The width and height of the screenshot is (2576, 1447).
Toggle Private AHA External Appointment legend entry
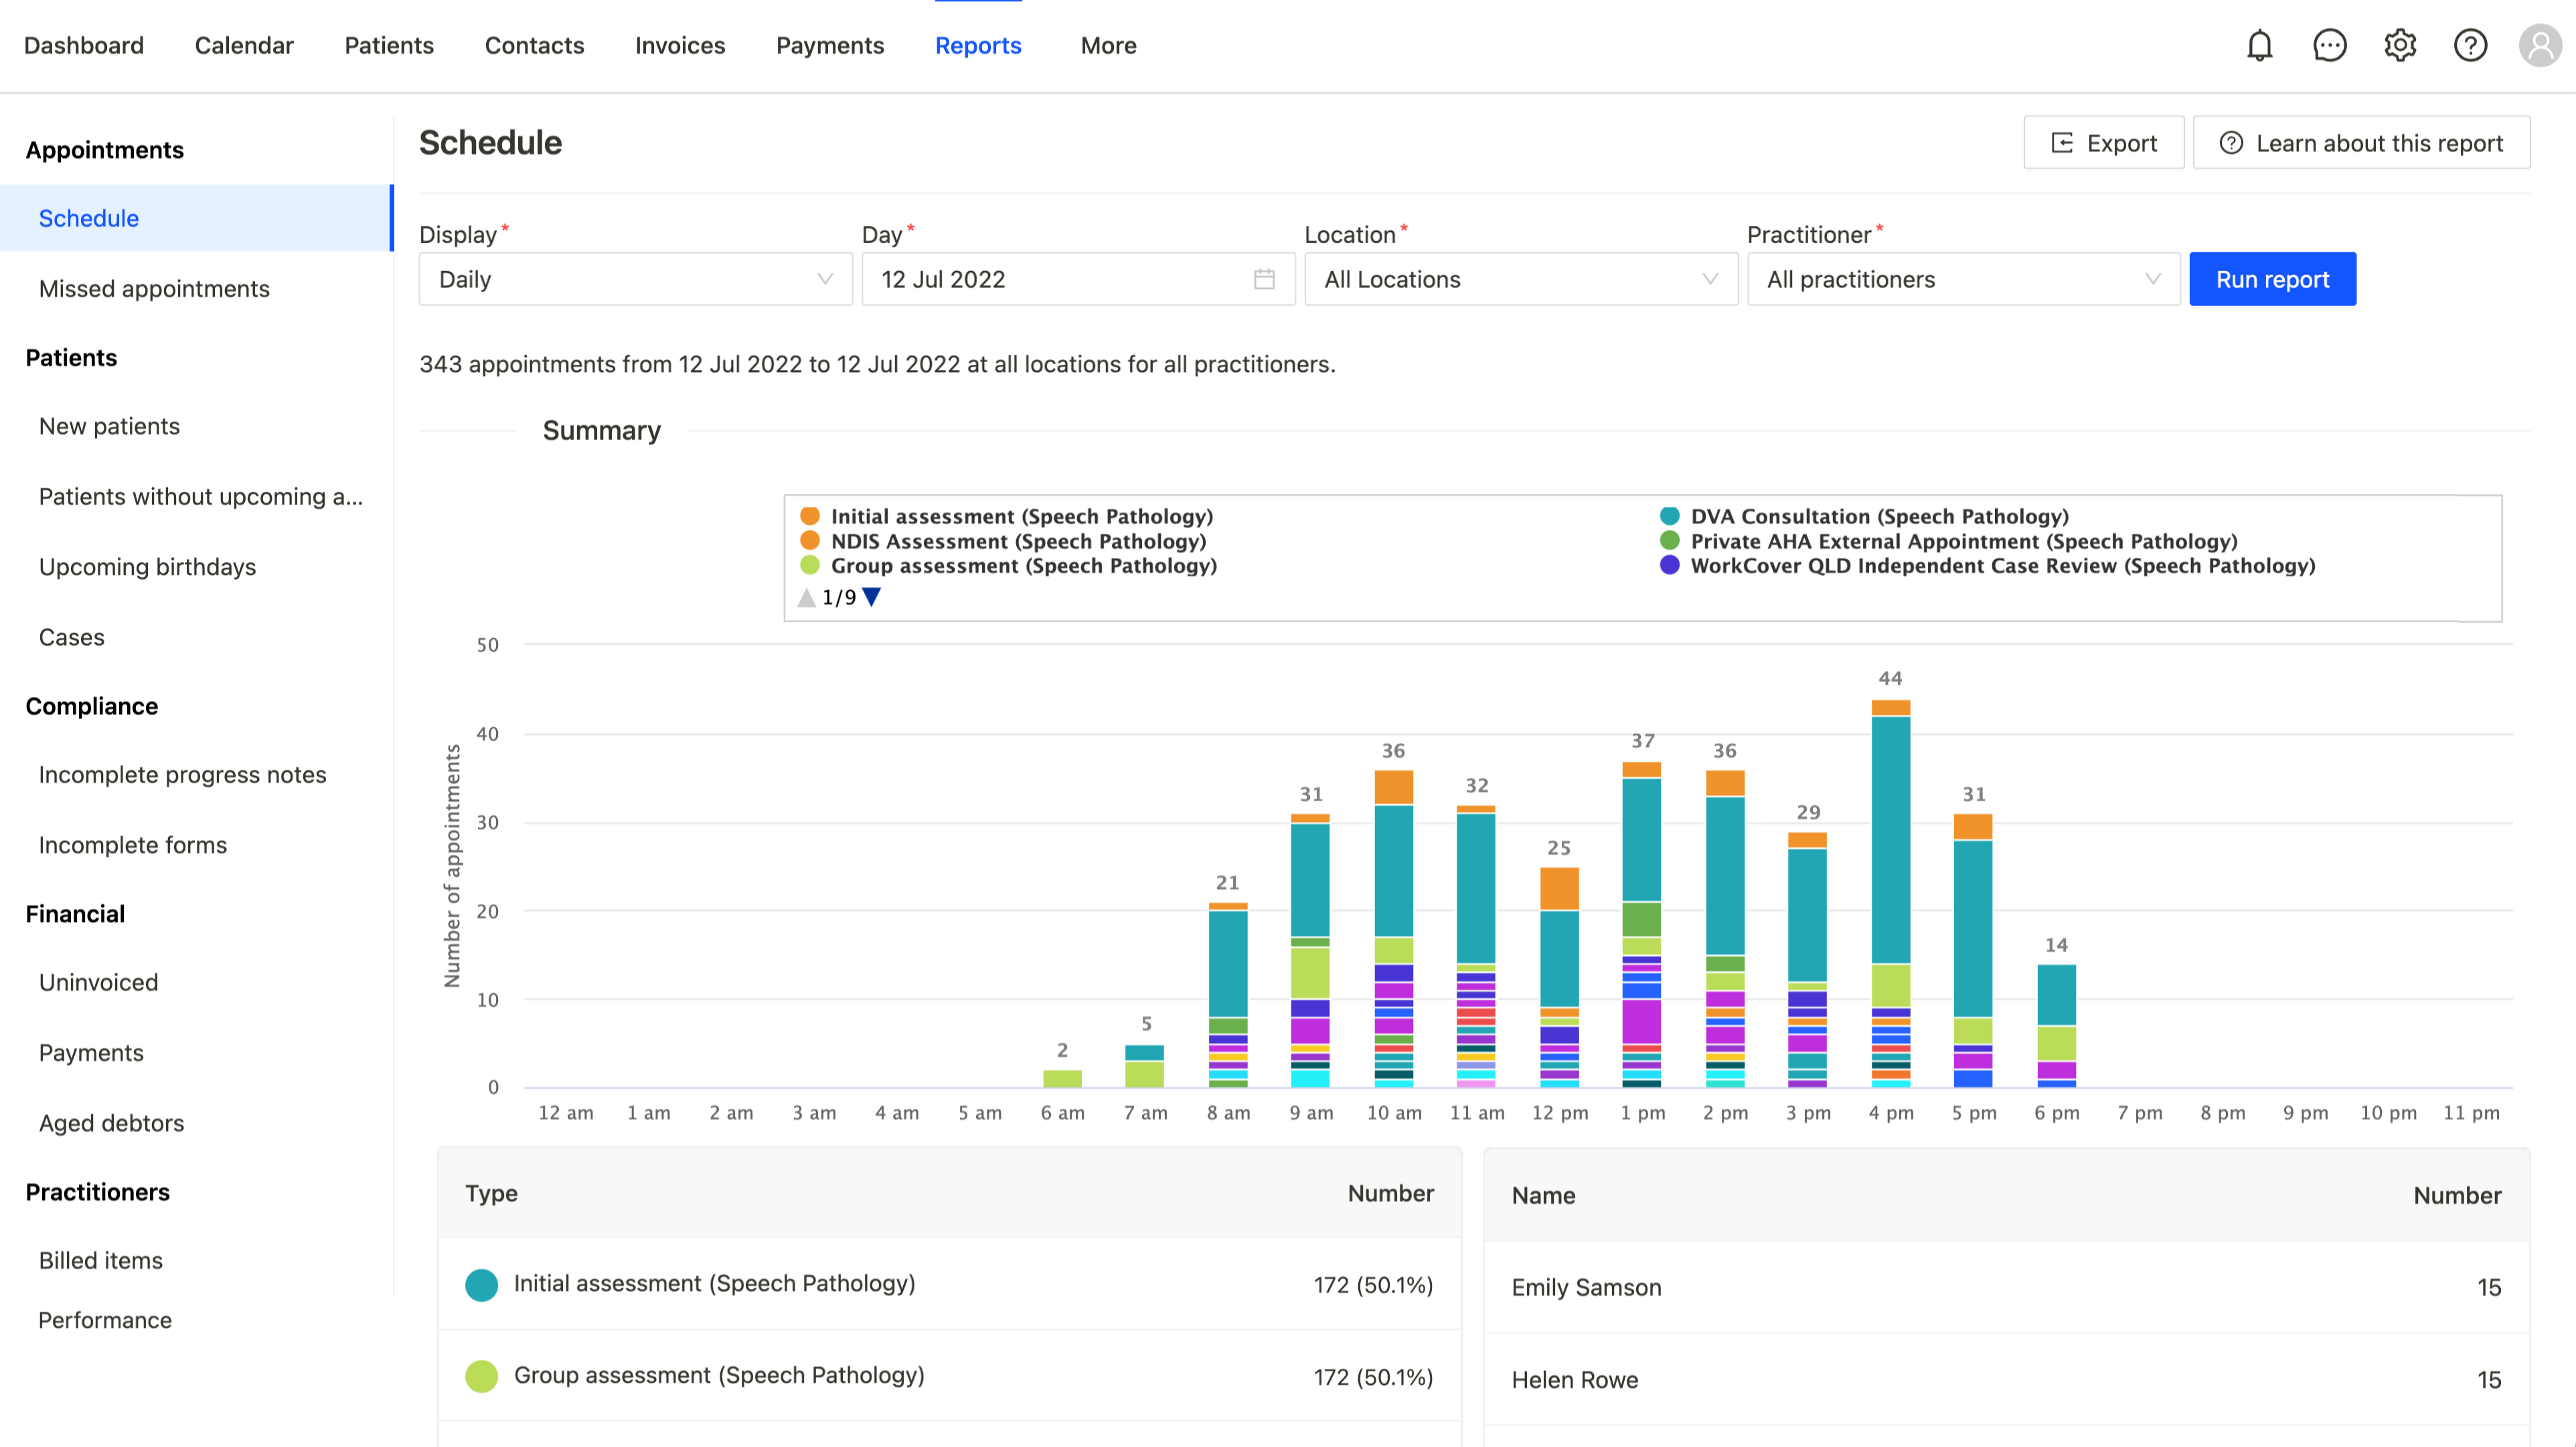coord(1949,541)
